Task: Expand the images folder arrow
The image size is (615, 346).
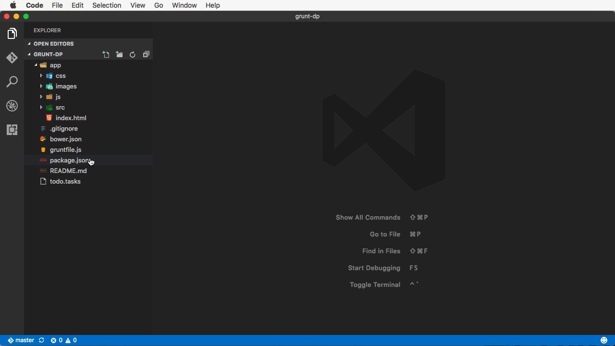Action: point(41,86)
